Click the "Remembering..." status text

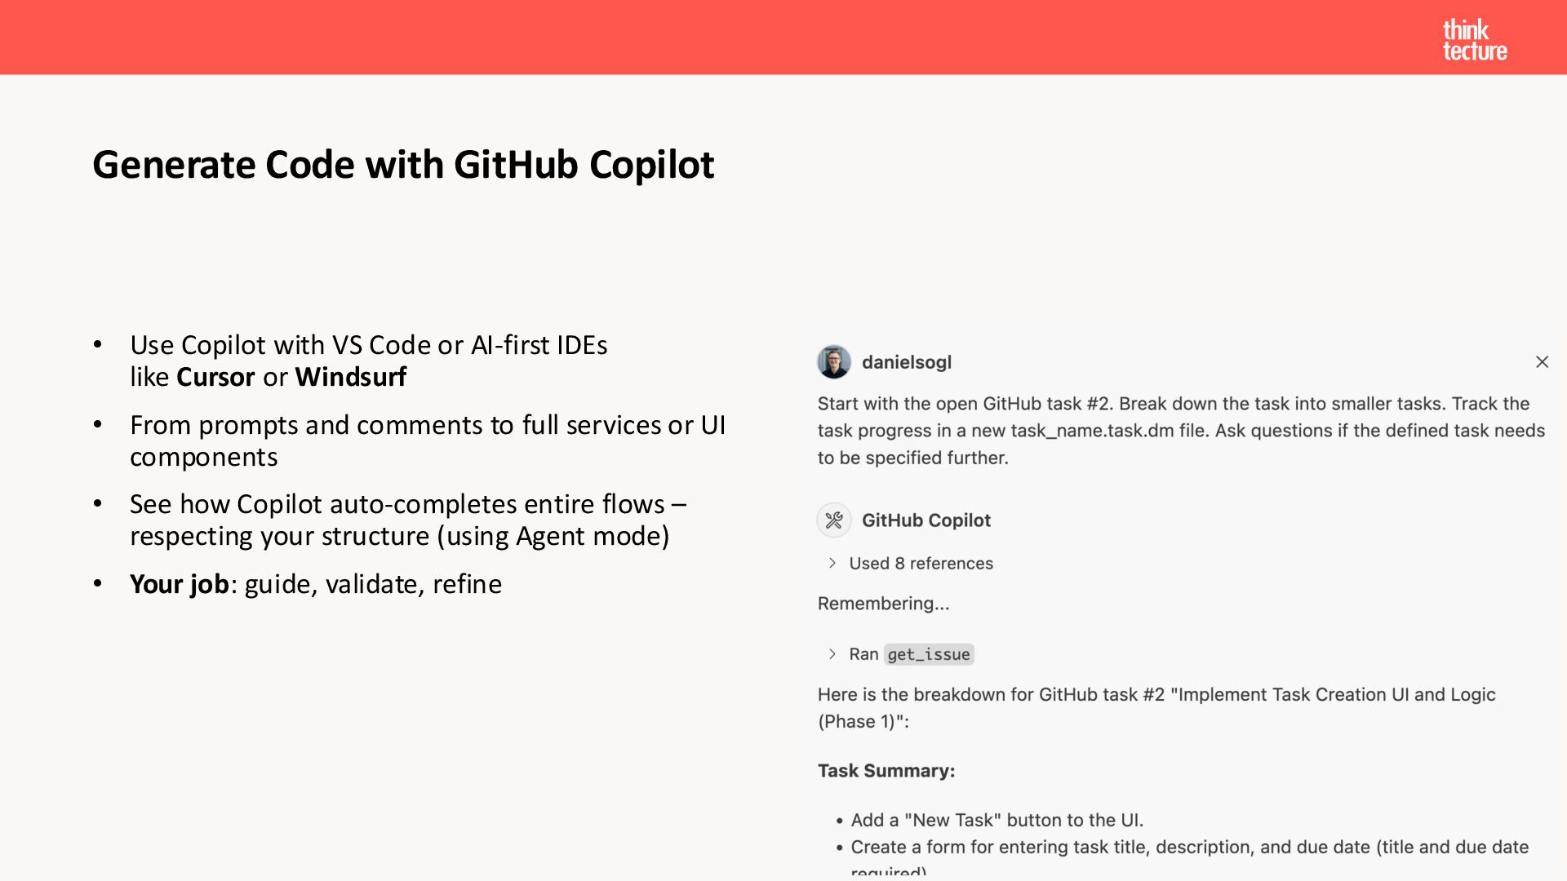coord(883,604)
